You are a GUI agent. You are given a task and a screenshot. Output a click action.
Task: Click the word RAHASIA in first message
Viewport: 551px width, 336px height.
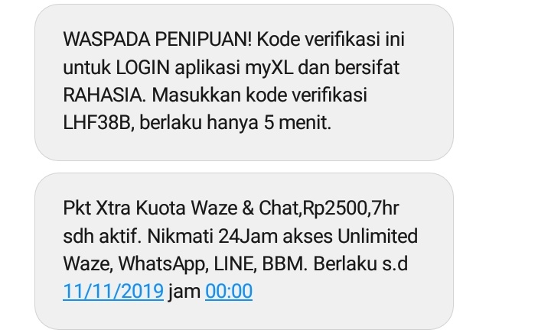click(x=102, y=95)
